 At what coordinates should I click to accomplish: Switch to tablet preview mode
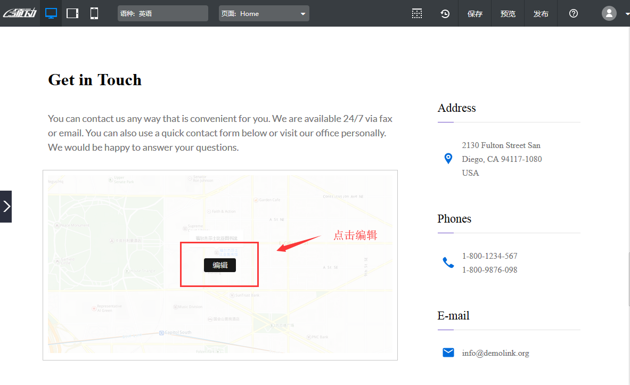pos(72,13)
